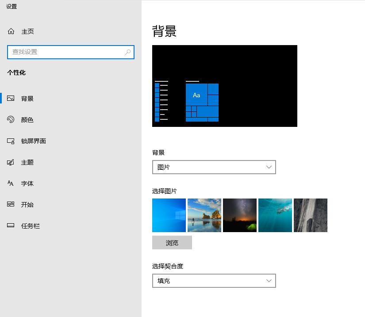Choose the beach rock reflection wallpaper

pyautogui.click(x=204, y=215)
